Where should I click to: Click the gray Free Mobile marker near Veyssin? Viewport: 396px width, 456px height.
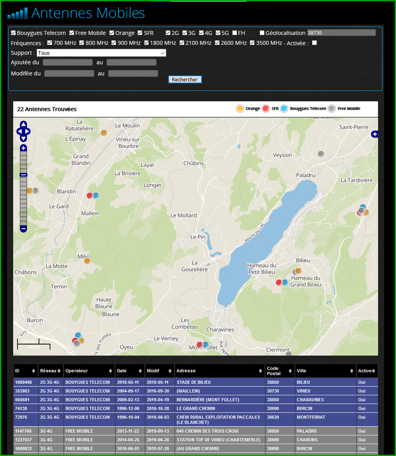click(321, 154)
